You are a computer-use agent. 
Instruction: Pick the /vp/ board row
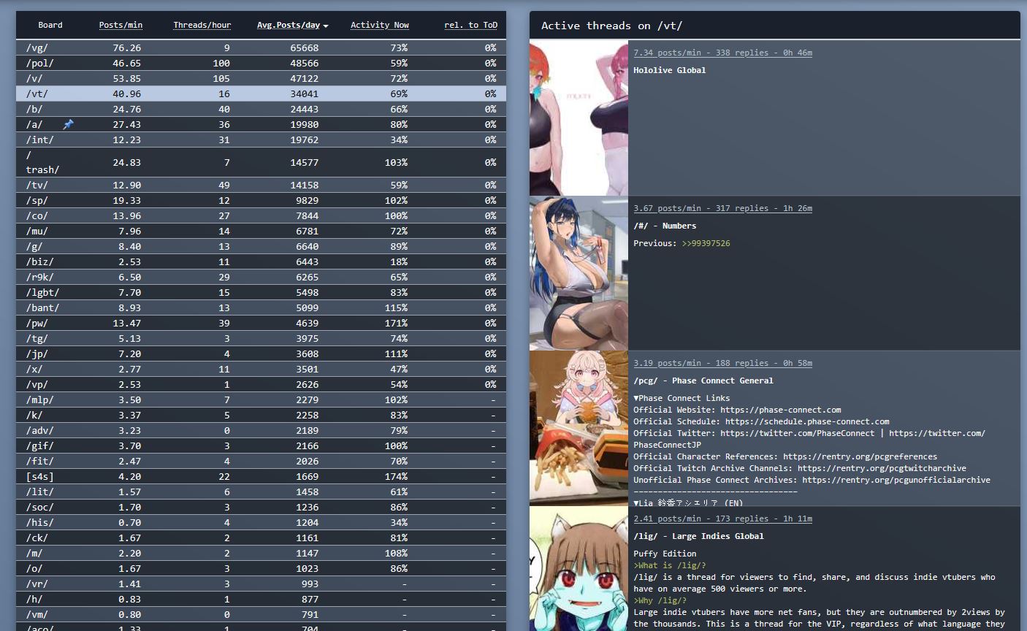click(x=261, y=384)
